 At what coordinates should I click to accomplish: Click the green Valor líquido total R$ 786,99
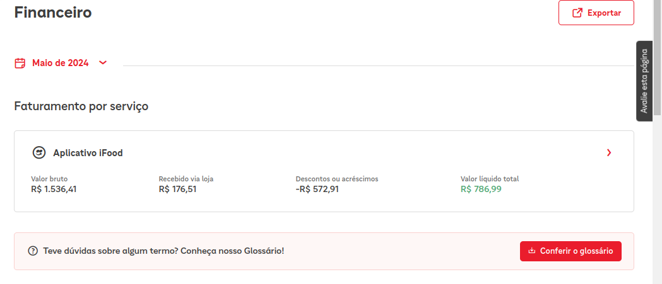[x=481, y=189]
